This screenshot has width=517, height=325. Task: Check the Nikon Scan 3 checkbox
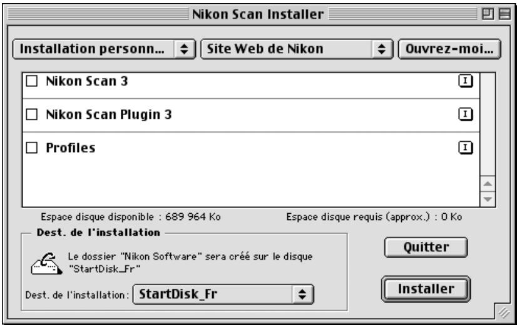click(x=32, y=81)
